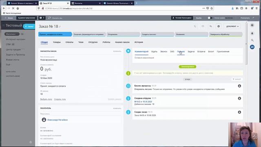Open shipment link №18/2
This screenshot has width=261, height=147.
[143, 102]
